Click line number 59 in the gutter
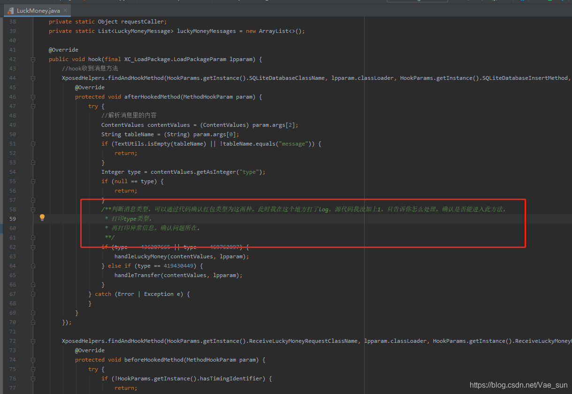The image size is (572, 394). click(x=12, y=219)
